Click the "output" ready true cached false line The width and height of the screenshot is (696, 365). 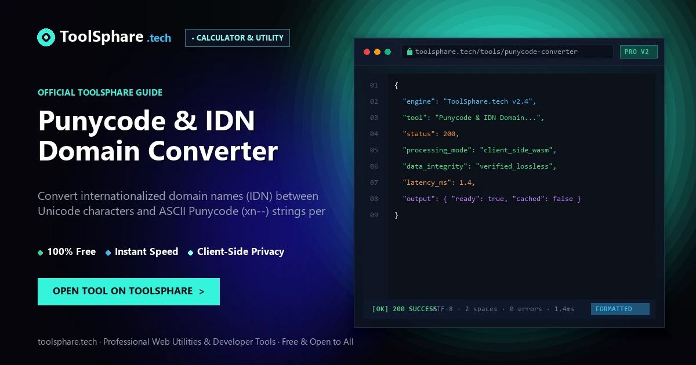click(x=492, y=199)
